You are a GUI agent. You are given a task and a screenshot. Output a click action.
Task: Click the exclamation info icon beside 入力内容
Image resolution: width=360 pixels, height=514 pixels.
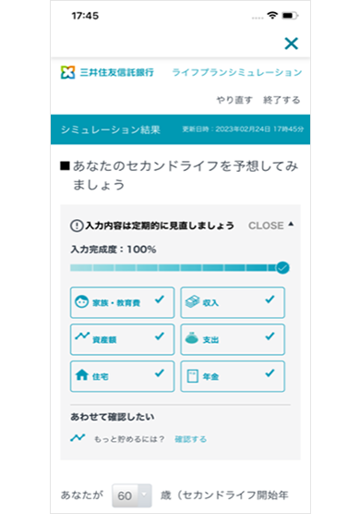point(77,226)
